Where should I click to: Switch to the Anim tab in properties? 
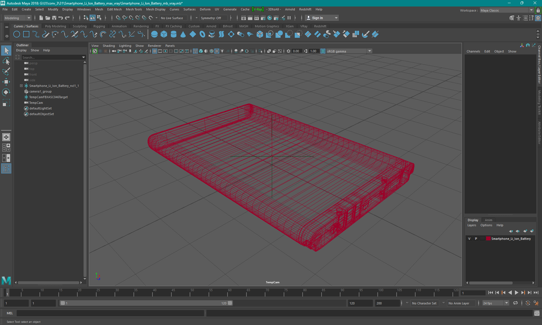tap(488, 220)
